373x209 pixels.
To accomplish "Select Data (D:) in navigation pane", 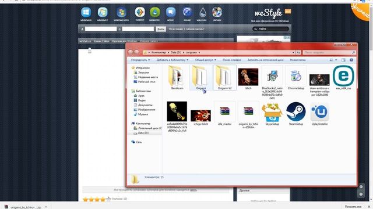I will pos(143,133).
